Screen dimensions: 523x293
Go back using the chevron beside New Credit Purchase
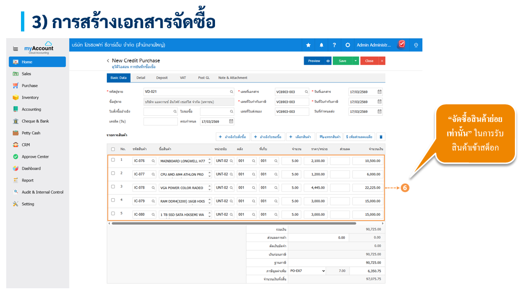pos(108,61)
